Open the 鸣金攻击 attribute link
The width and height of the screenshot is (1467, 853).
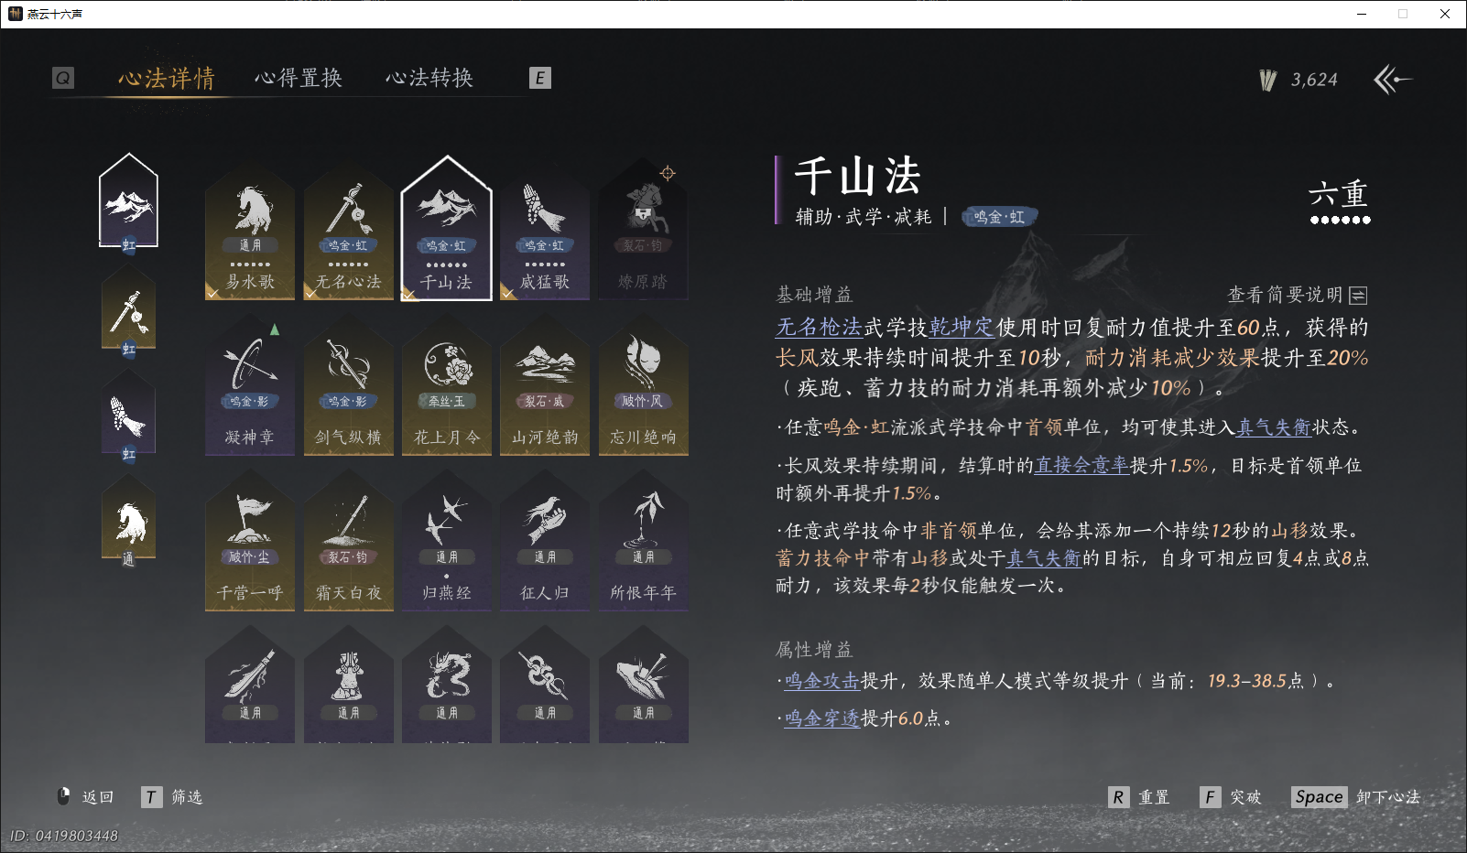(x=822, y=681)
